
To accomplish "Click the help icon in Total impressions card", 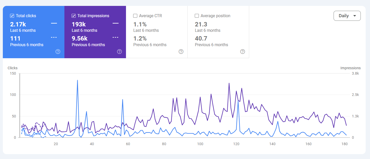I will click(120, 52).
